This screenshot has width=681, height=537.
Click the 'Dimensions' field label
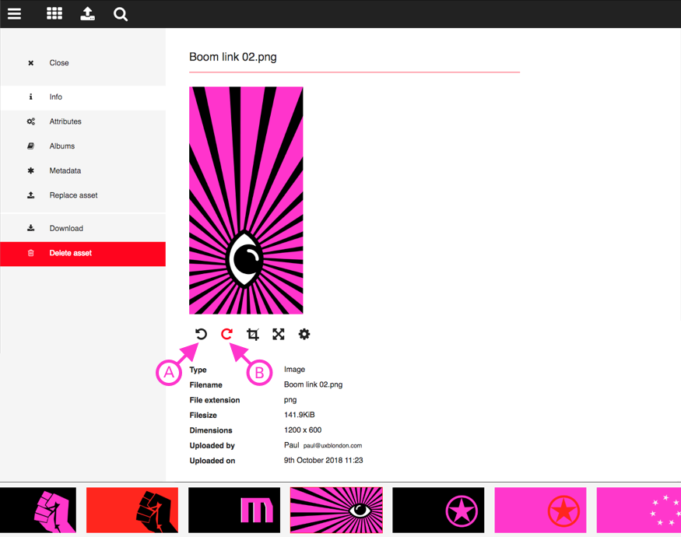[211, 430]
